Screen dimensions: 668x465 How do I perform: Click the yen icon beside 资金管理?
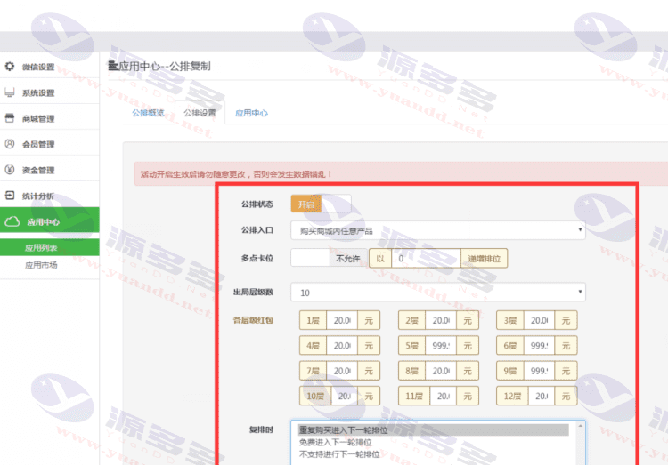click(x=10, y=169)
